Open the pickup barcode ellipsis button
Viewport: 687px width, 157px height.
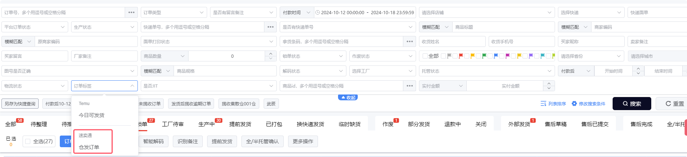[410, 41]
